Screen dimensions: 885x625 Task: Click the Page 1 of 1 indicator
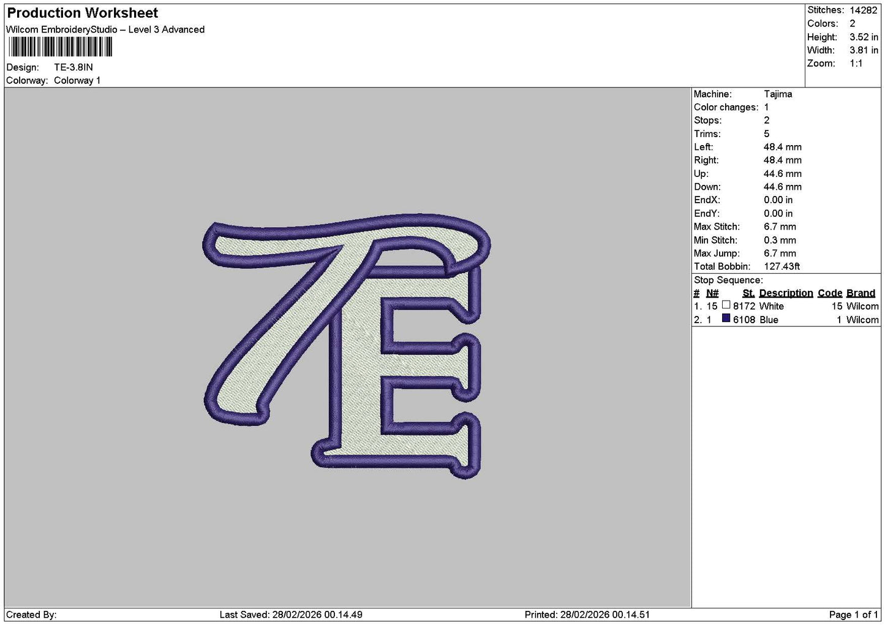click(854, 615)
